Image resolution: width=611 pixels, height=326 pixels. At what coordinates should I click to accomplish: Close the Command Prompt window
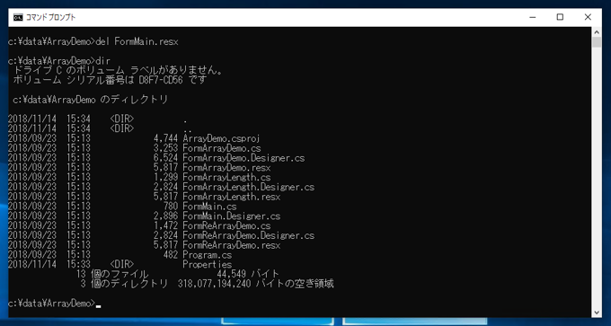(588, 18)
